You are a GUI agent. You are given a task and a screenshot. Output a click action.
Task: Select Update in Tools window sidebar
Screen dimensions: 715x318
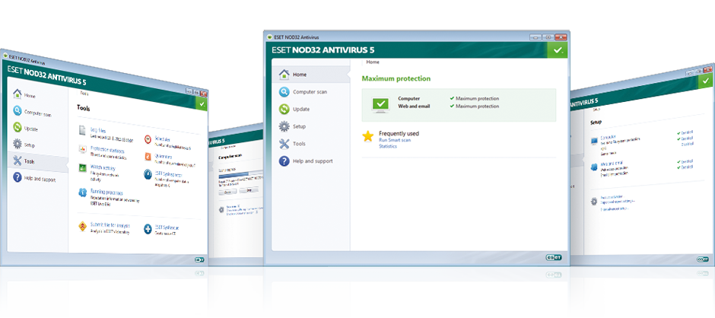point(31,129)
